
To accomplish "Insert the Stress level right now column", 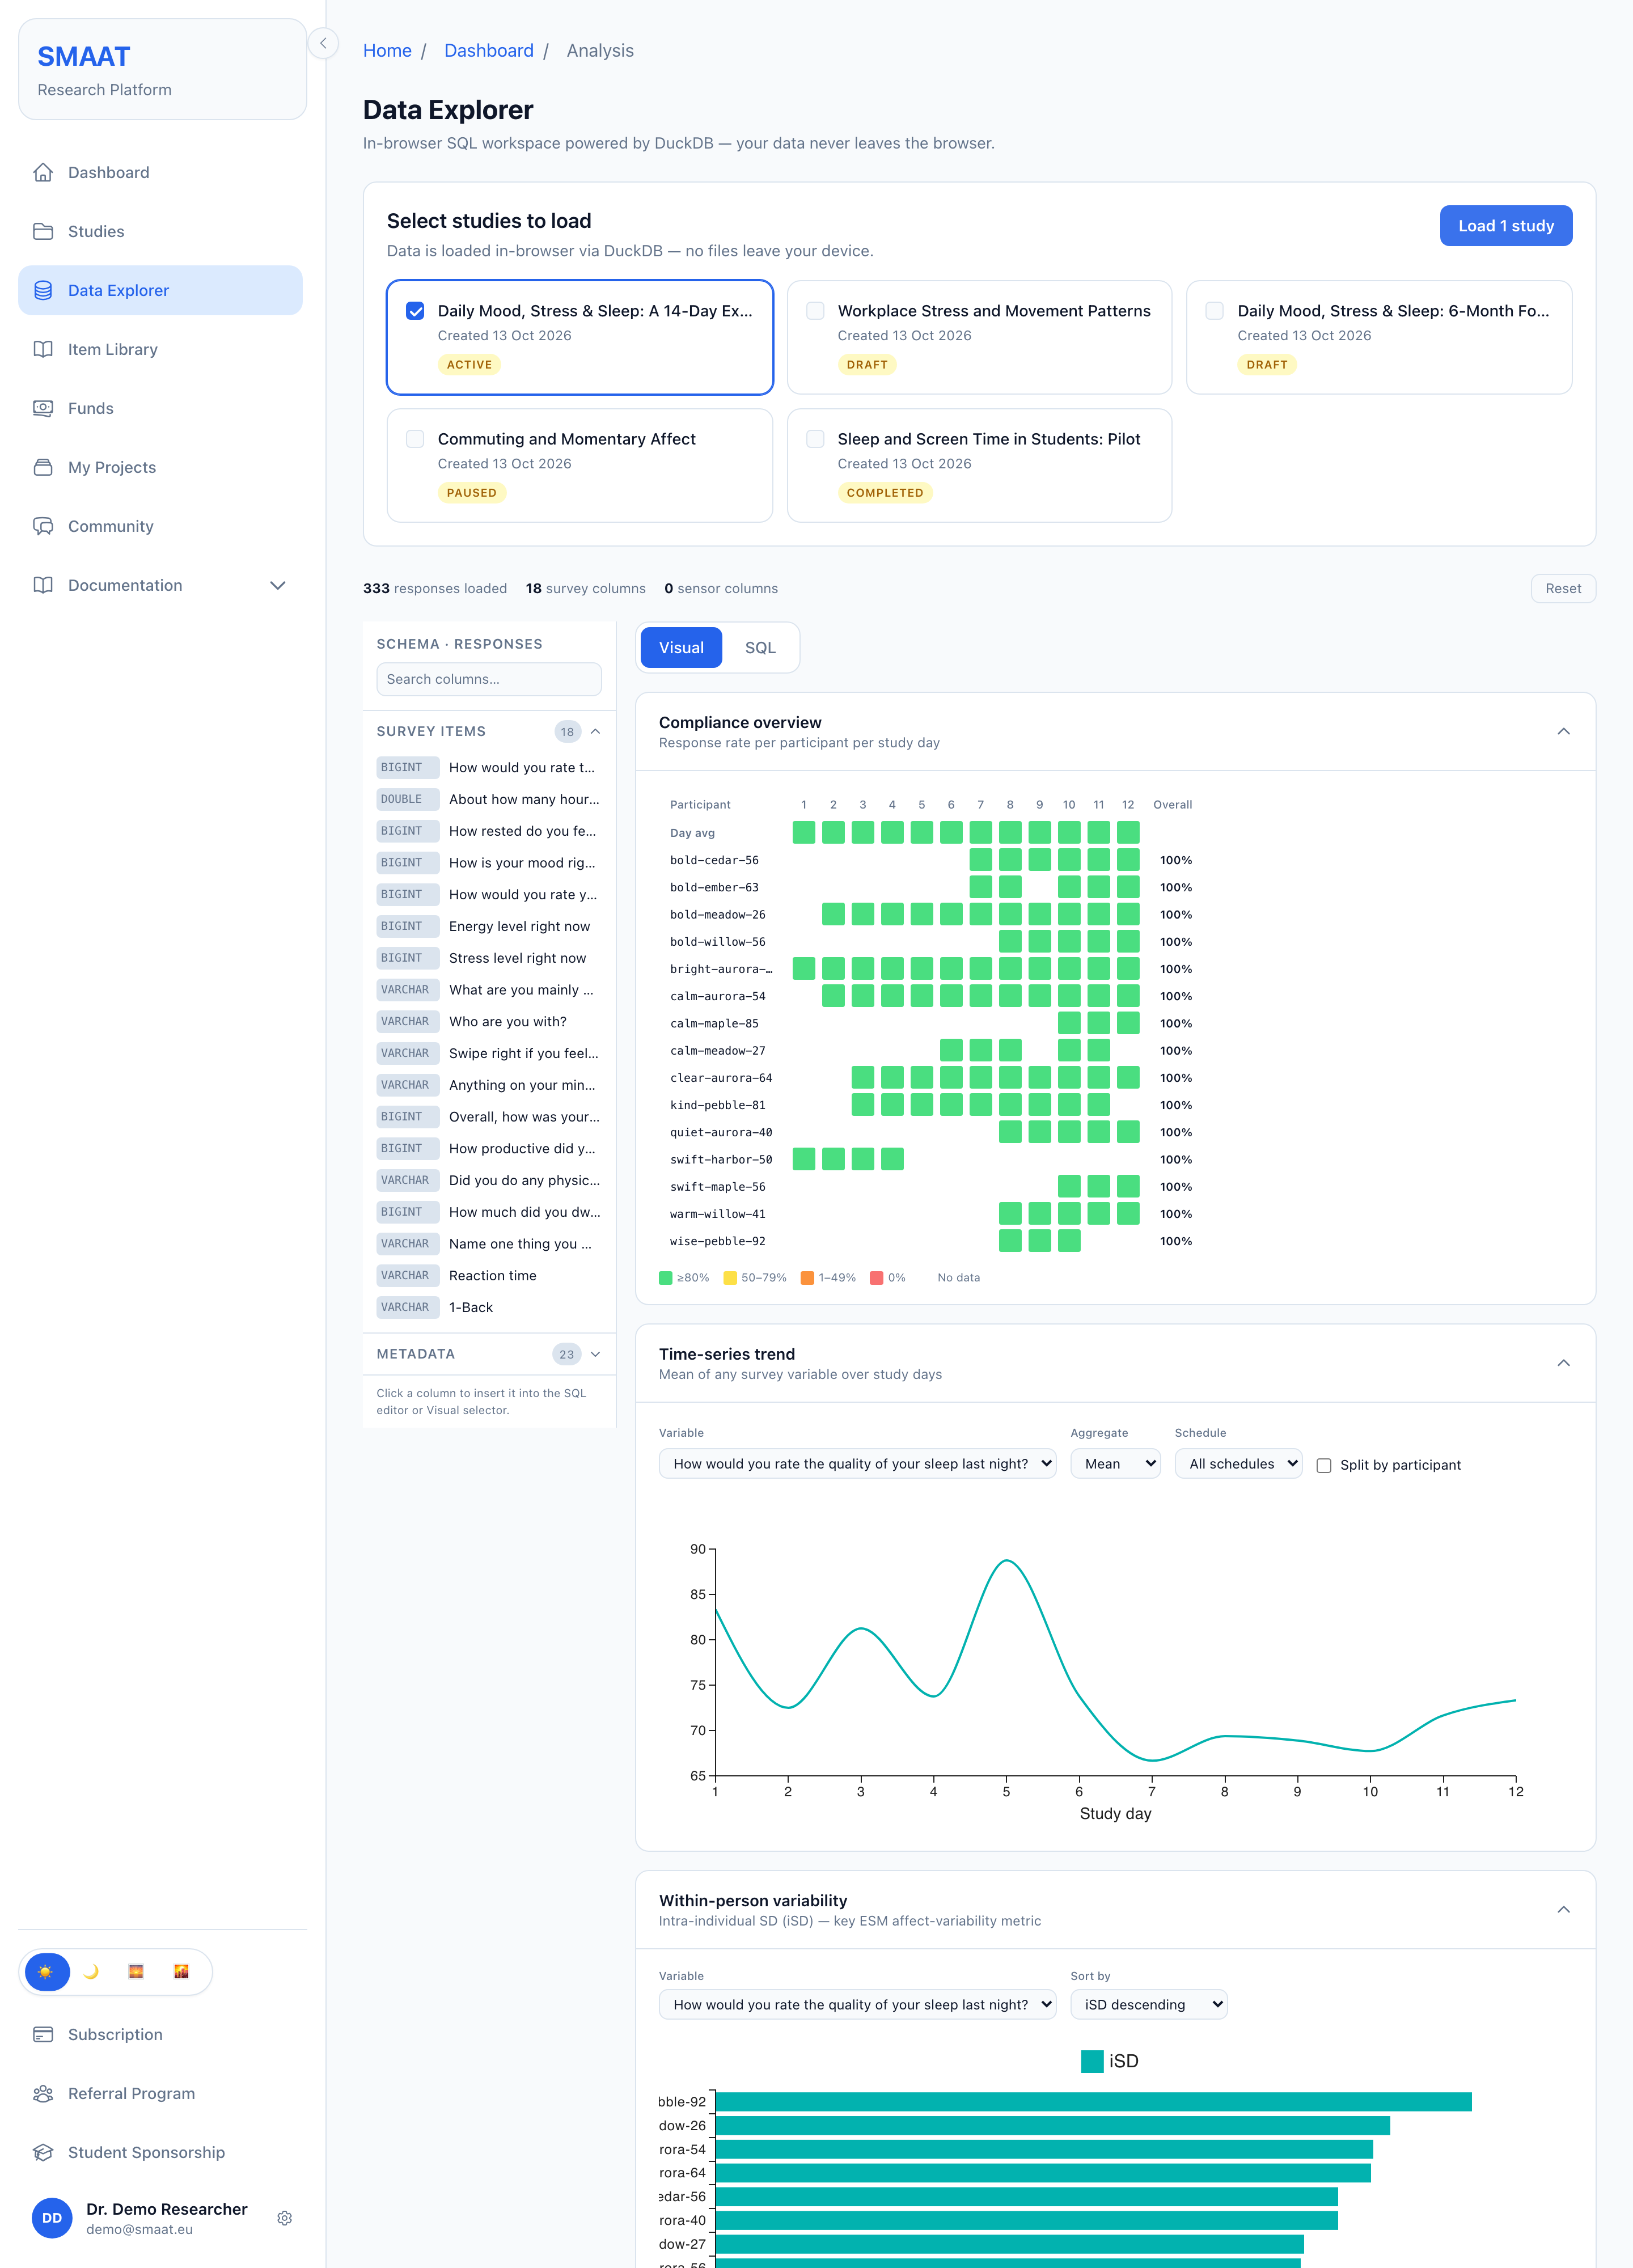I will click(489, 958).
